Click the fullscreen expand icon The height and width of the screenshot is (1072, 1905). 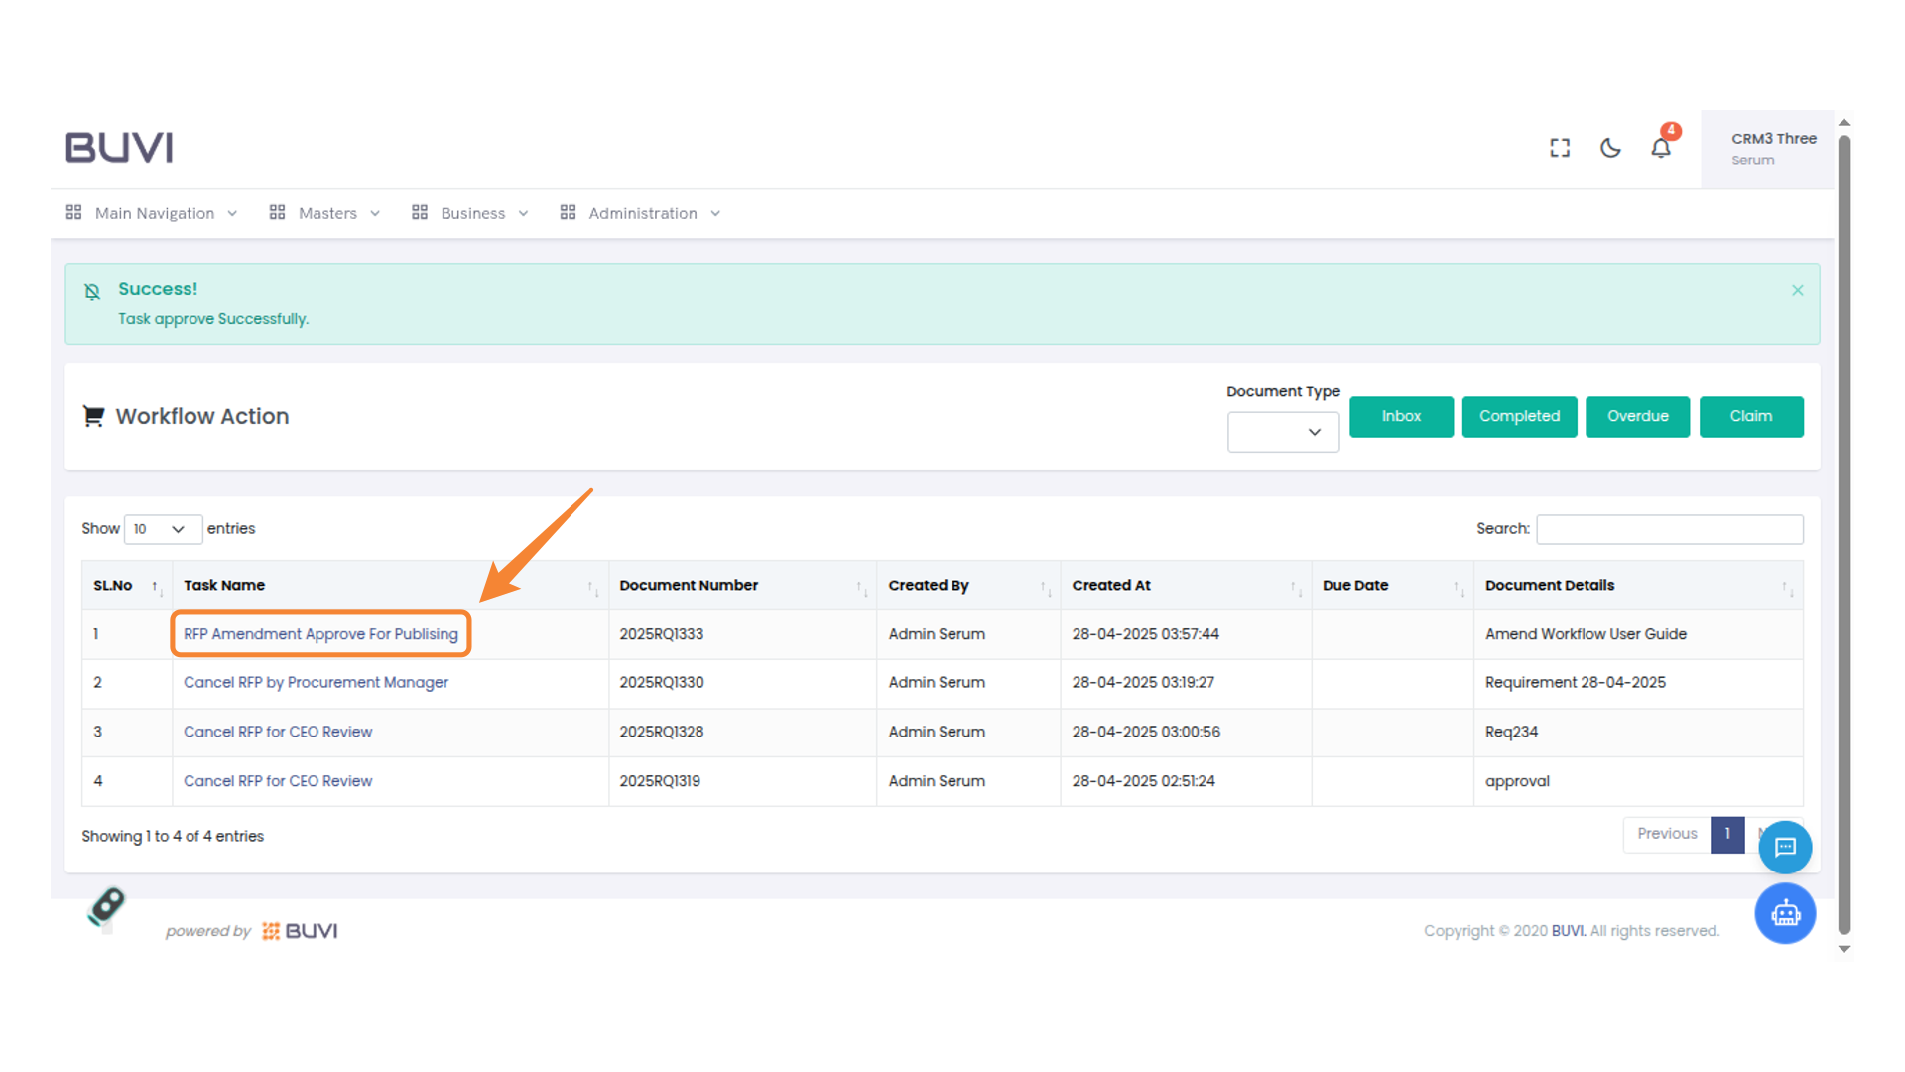pos(1560,148)
